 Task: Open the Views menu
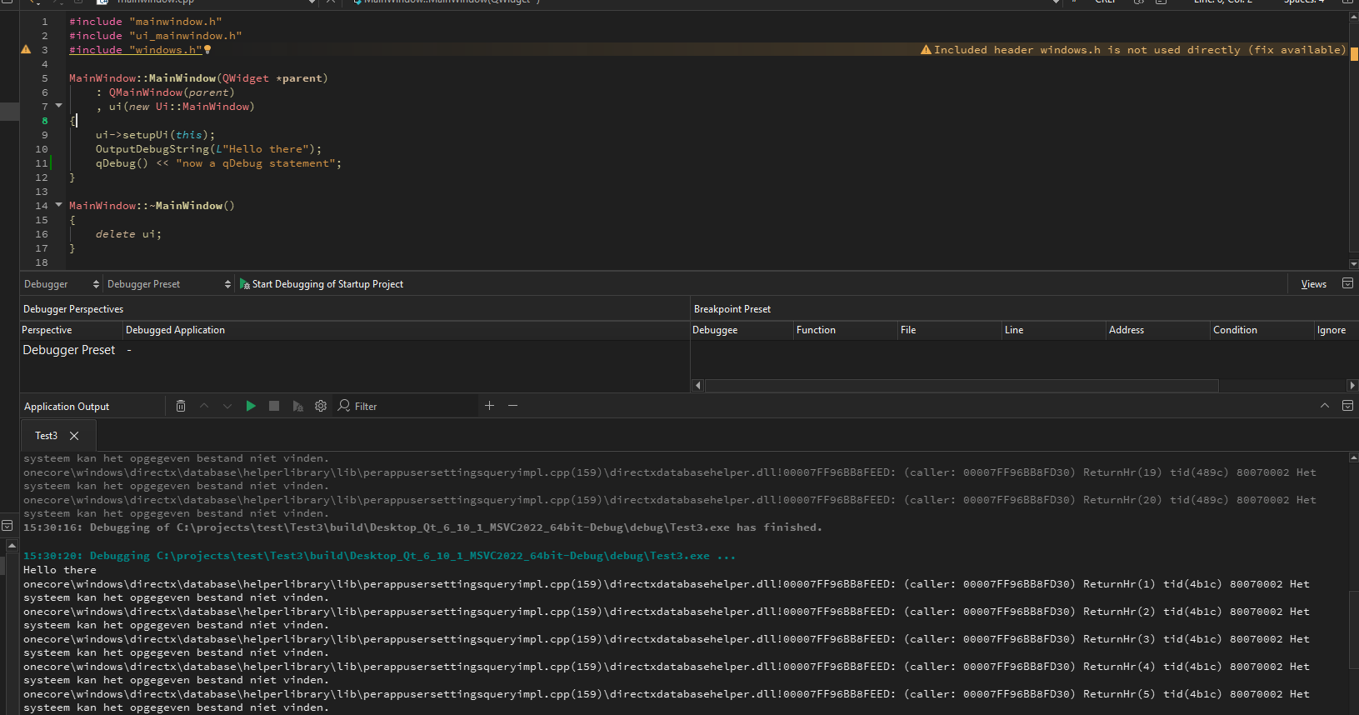pyautogui.click(x=1313, y=284)
